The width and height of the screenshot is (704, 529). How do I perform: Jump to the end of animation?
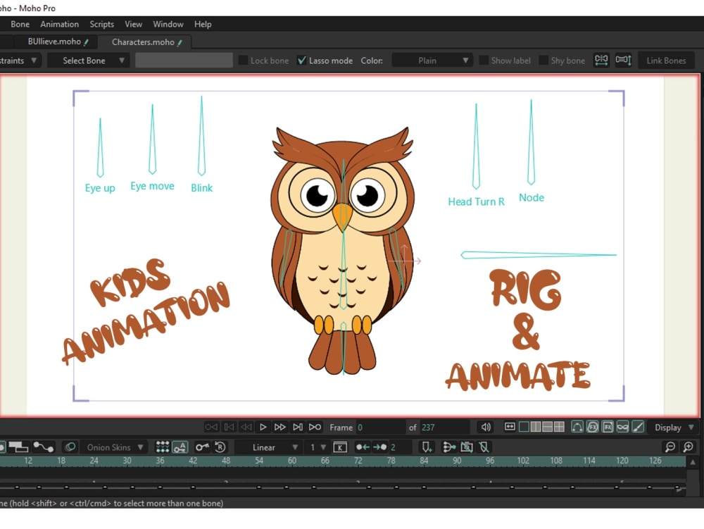[297, 427]
